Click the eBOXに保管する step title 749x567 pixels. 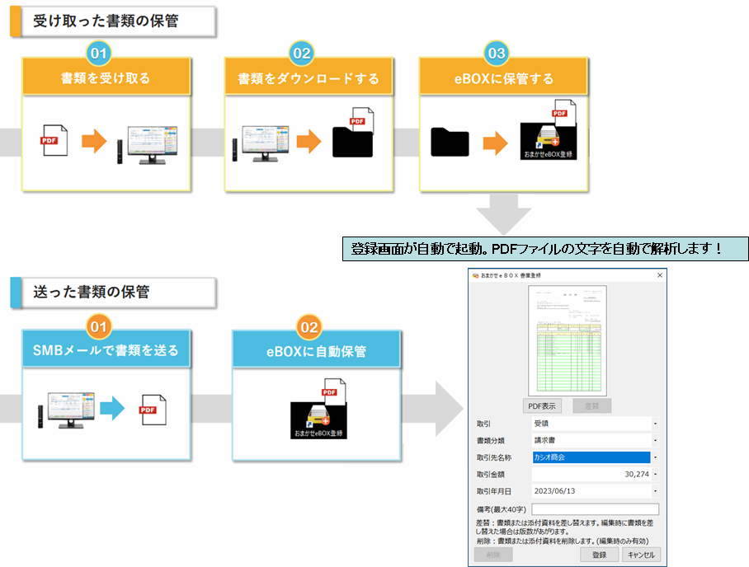pos(503,78)
